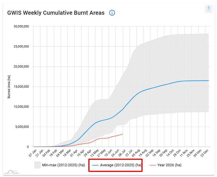Click the GWIS Weekly Cumulative Burnt Areas title

pyautogui.click(x=56, y=13)
